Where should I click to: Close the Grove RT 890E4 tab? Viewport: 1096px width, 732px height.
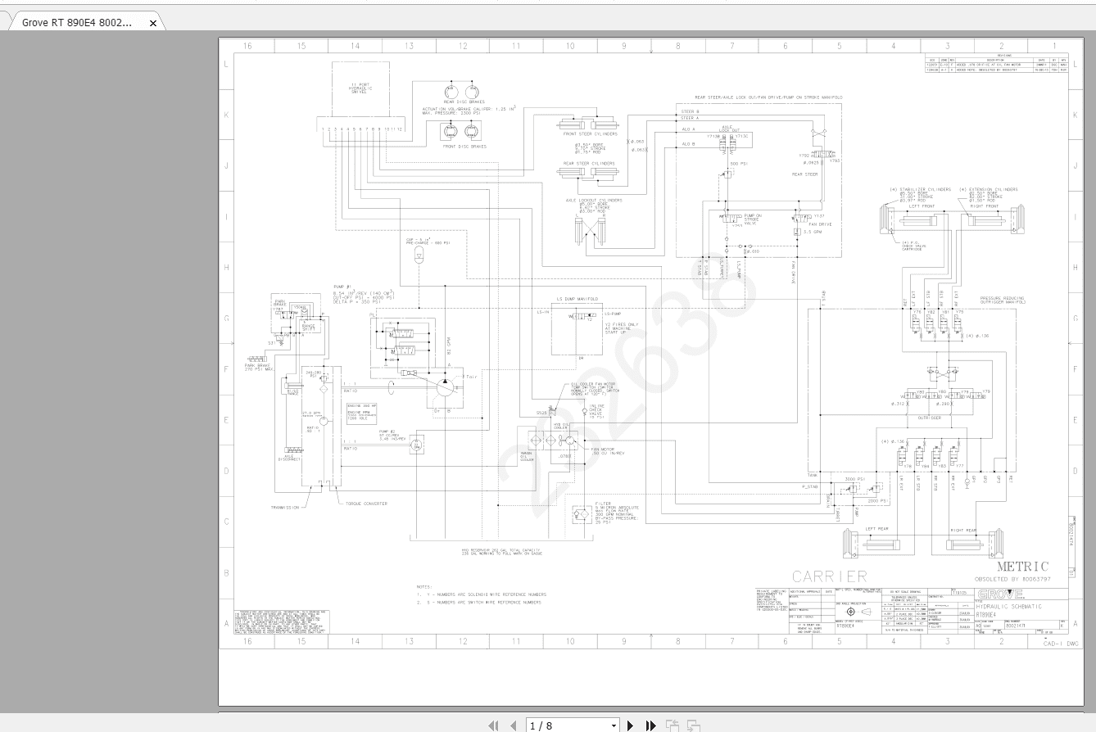tap(152, 24)
